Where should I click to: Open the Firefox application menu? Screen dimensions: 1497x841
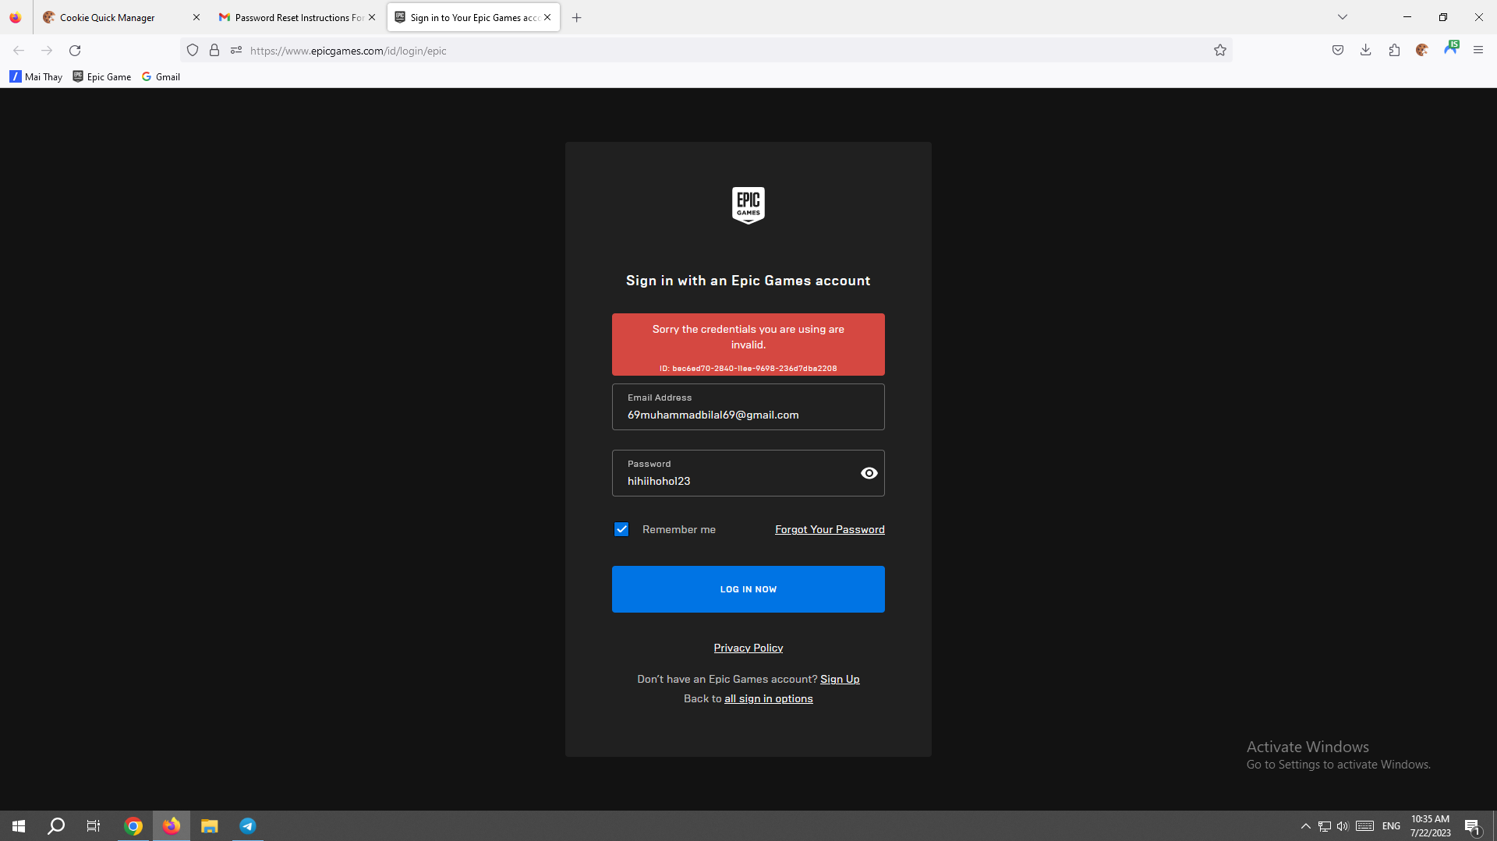coord(1478,51)
